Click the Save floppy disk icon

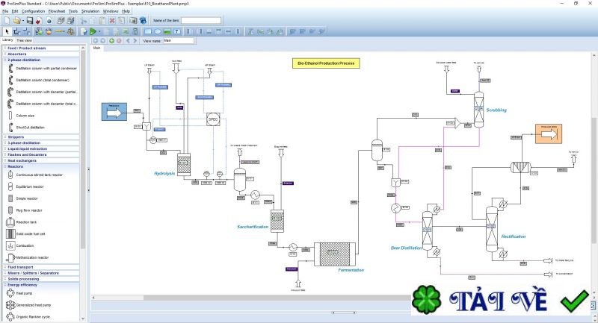pyautogui.click(x=30, y=21)
